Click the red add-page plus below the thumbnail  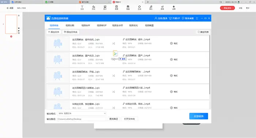pos(11,36)
